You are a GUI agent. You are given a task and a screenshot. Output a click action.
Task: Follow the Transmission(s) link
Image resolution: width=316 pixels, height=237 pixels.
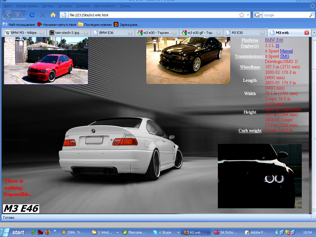250,56
